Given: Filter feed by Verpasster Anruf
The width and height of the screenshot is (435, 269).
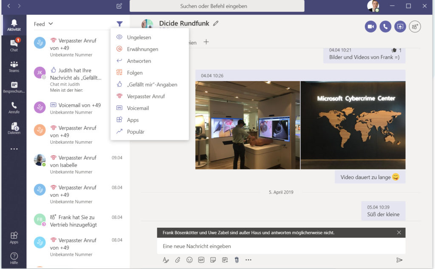Looking at the screenshot, I should 150,96.
